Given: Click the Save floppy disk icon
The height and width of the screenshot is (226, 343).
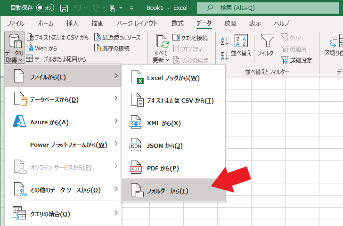Looking at the screenshot, I should pyautogui.click(x=64, y=8).
